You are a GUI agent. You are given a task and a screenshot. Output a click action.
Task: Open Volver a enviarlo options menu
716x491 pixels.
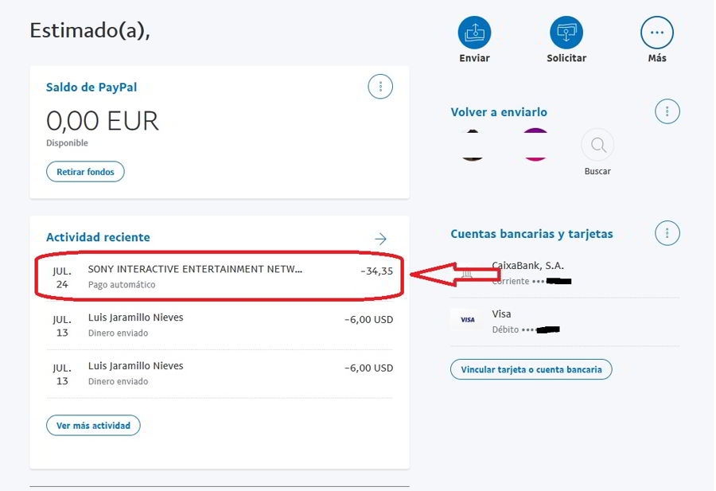[x=667, y=111]
